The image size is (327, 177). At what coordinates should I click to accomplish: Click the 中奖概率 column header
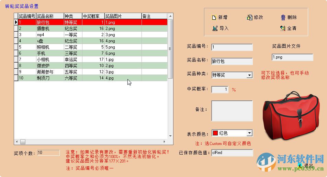tap(93, 16)
